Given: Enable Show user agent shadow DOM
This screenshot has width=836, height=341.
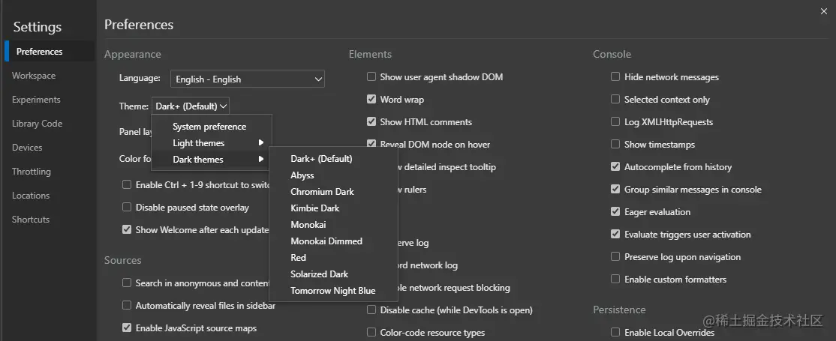Looking at the screenshot, I should (x=371, y=77).
